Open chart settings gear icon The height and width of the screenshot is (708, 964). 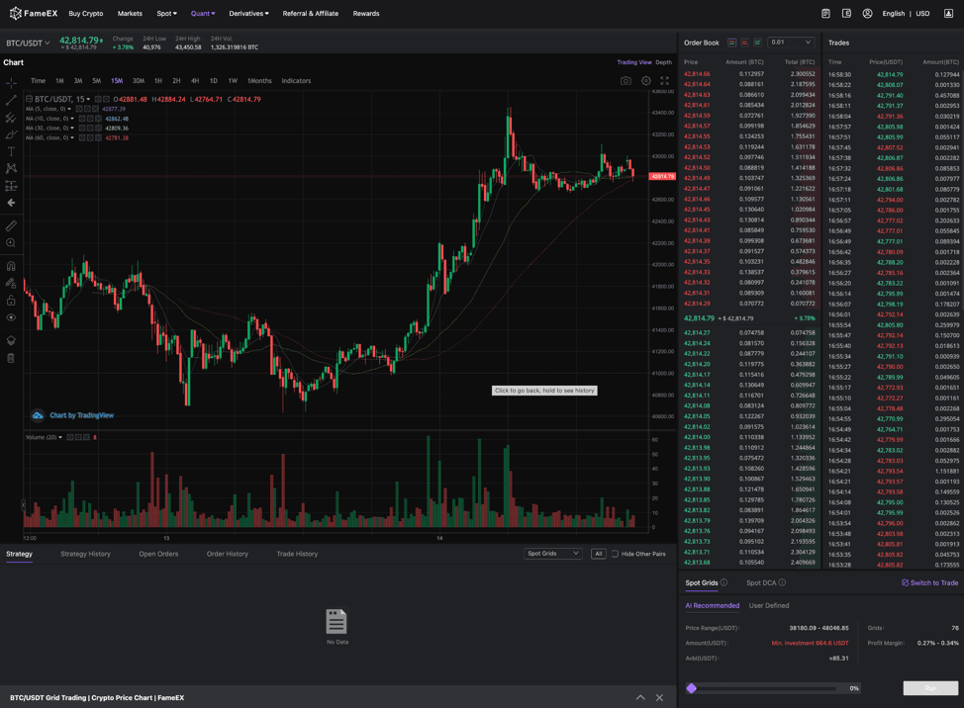point(646,81)
